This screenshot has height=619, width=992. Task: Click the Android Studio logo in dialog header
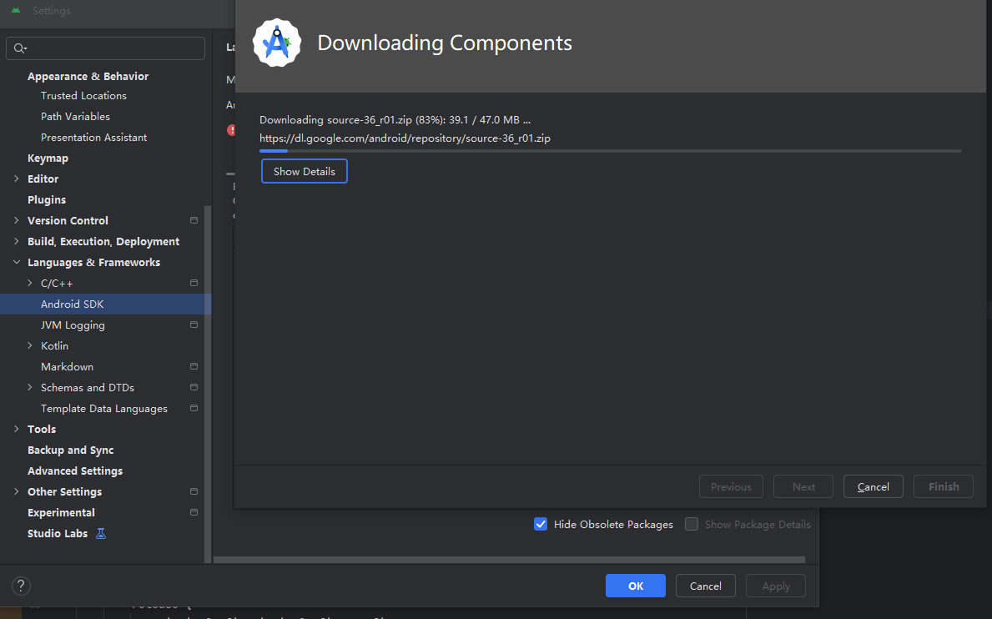tap(277, 43)
